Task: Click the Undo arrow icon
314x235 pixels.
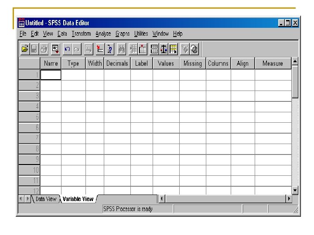Action: coord(67,49)
